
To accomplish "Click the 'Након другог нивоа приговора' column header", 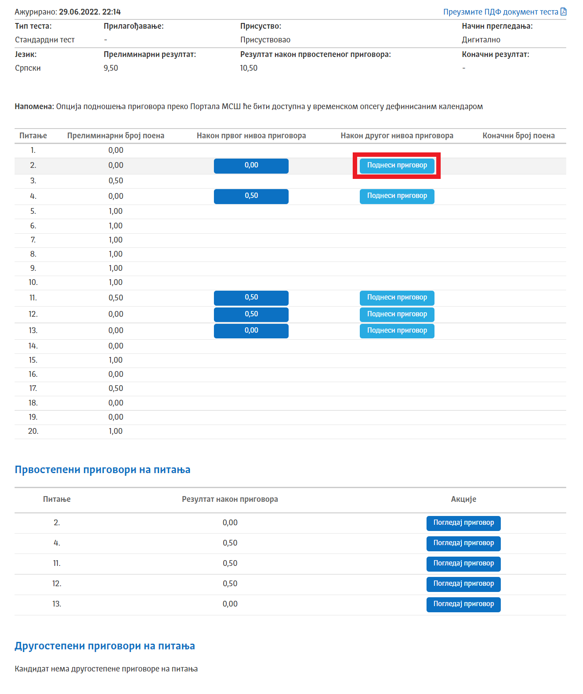I will point(397,136).
